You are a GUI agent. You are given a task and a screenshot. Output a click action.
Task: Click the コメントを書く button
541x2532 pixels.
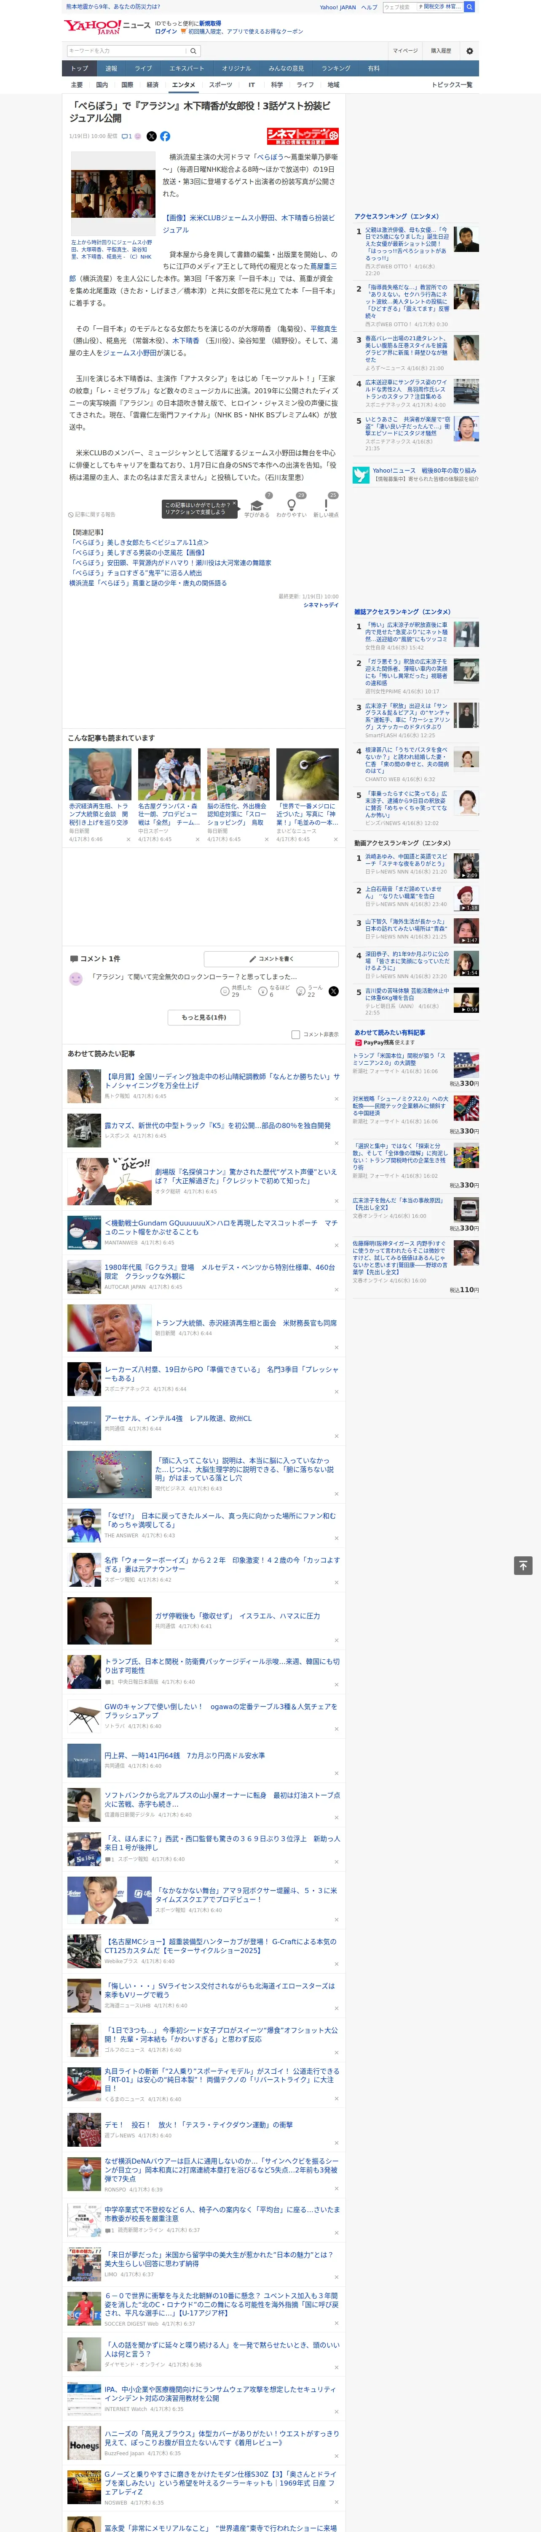[x=271, y=958]
